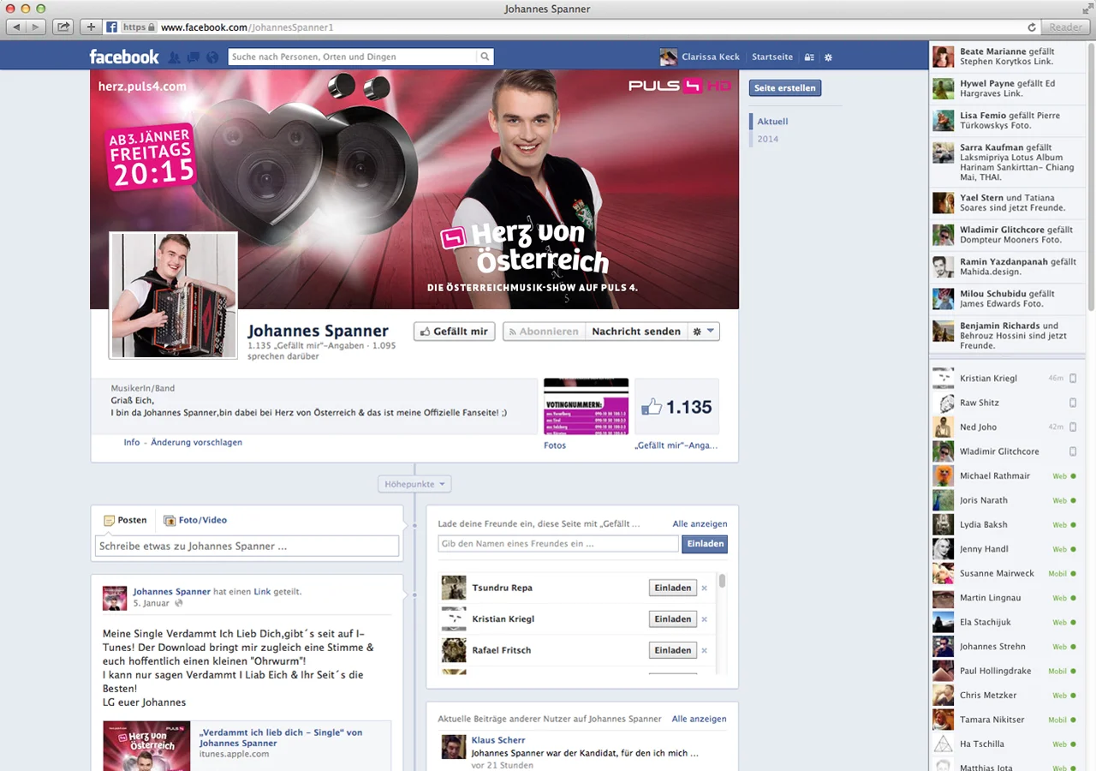Screen dimensions: 1096x771
Task: Invite Tsundru Repa with Einladen button
Action: (673, 588)
